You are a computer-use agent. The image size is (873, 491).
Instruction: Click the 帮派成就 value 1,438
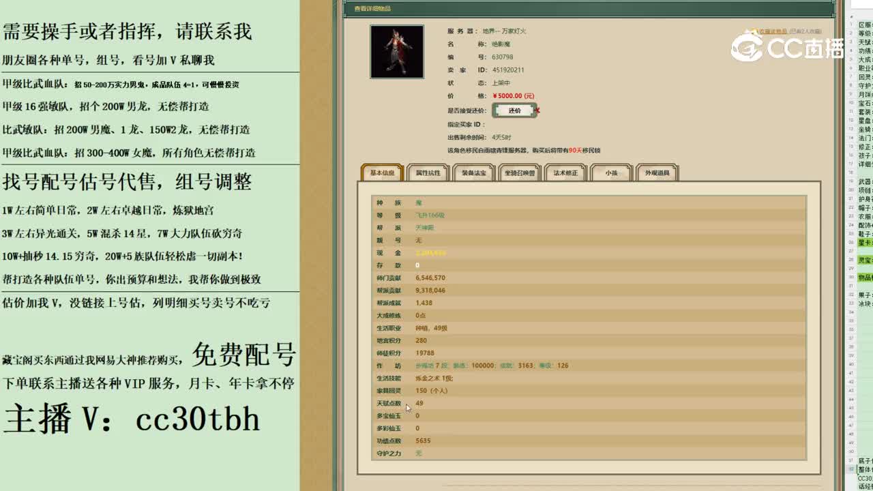pos(424,303)
